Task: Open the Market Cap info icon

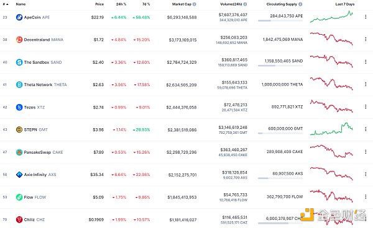Action: (195, 4)
